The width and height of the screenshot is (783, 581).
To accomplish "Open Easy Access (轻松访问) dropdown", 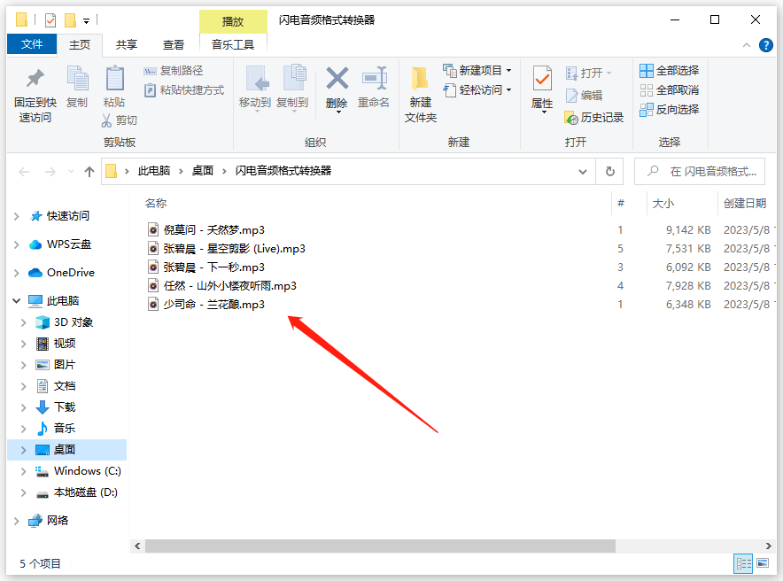I will [x=477, y=90].
